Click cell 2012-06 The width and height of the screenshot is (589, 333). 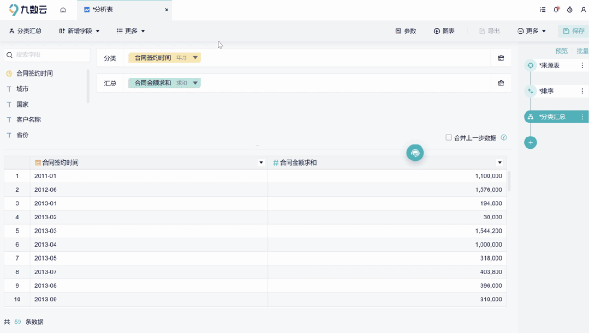coord(149,190)
